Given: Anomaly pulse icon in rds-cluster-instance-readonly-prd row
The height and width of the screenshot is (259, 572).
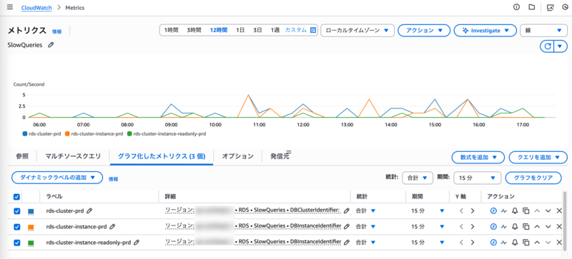Looking at the screenshot, I should click(x=504, y=243).
